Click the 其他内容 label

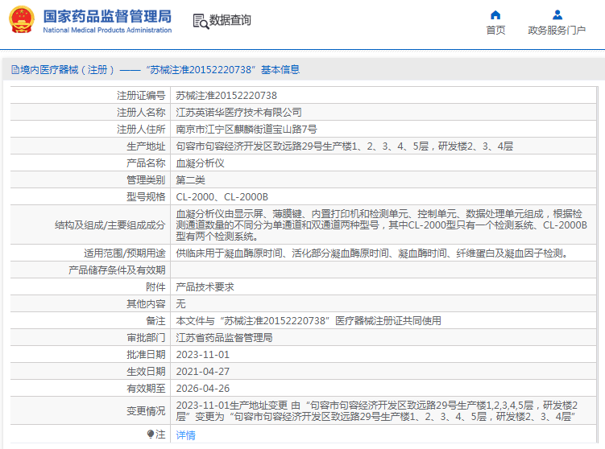(x=146, y=304)
